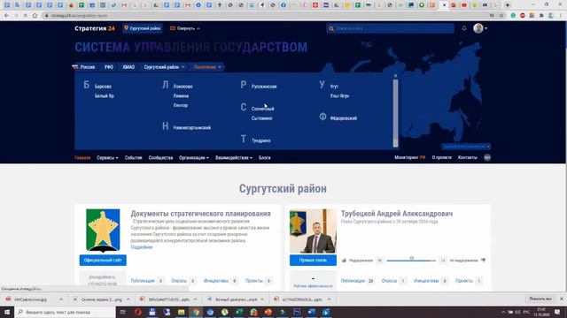Click the Сургутский район location pin button

click(143, 28)
